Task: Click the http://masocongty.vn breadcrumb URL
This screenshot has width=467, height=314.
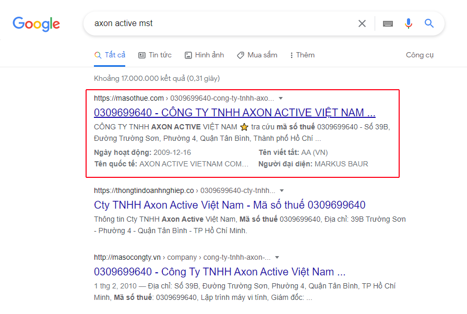Action: pos(127,257)
